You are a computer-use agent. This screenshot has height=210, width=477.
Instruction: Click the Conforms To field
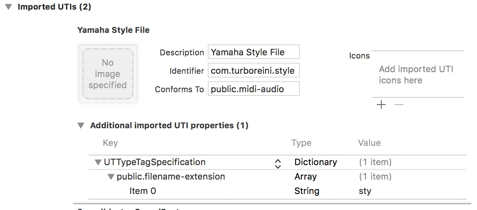click(x=253, y=89)
